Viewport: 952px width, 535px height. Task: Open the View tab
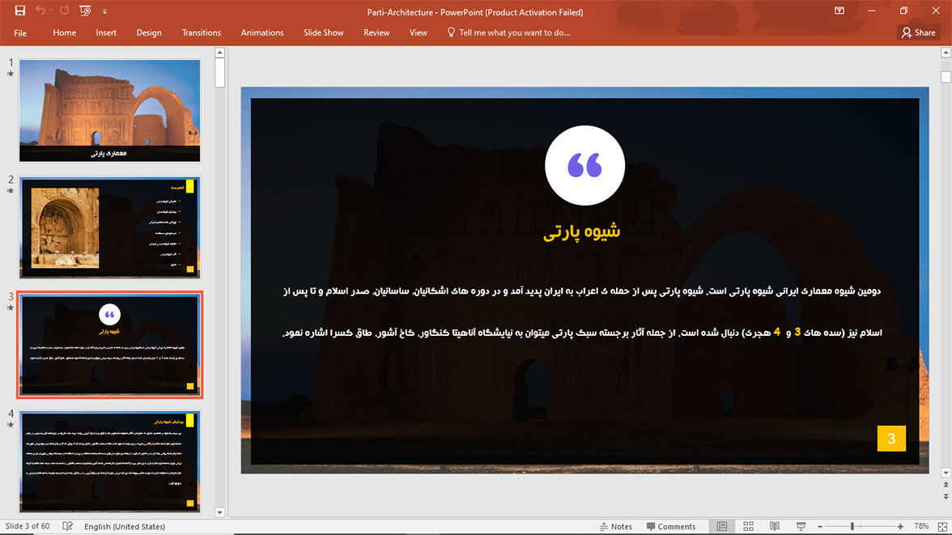tap(419, 33)
